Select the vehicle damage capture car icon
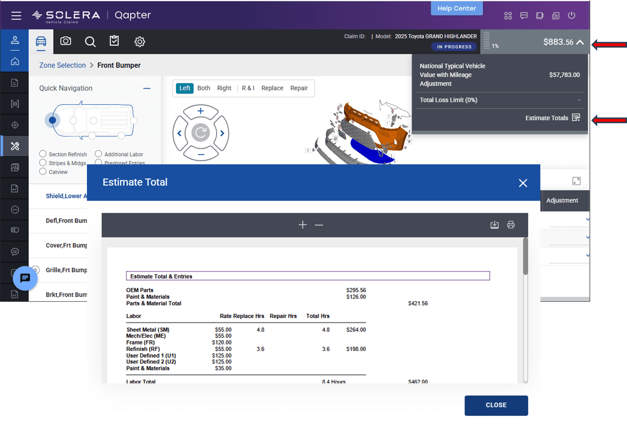This screenshot has width=627, height=426. [x=41, y=42]
